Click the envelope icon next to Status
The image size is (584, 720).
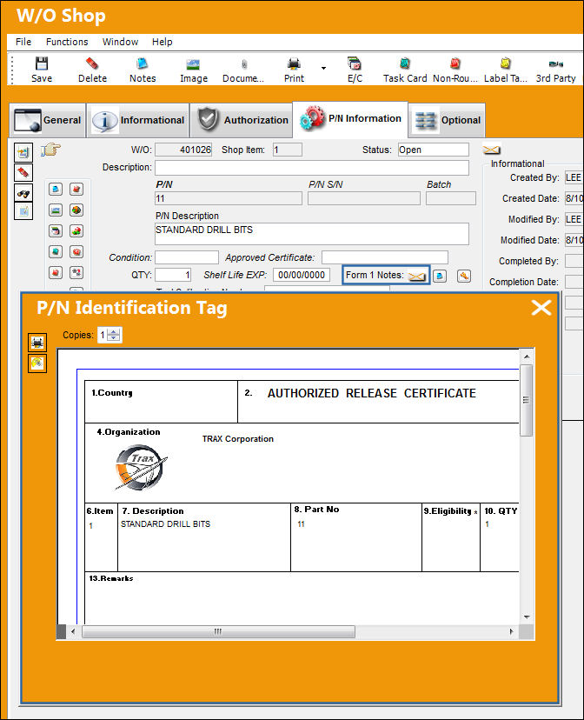[x=491, y=150]
